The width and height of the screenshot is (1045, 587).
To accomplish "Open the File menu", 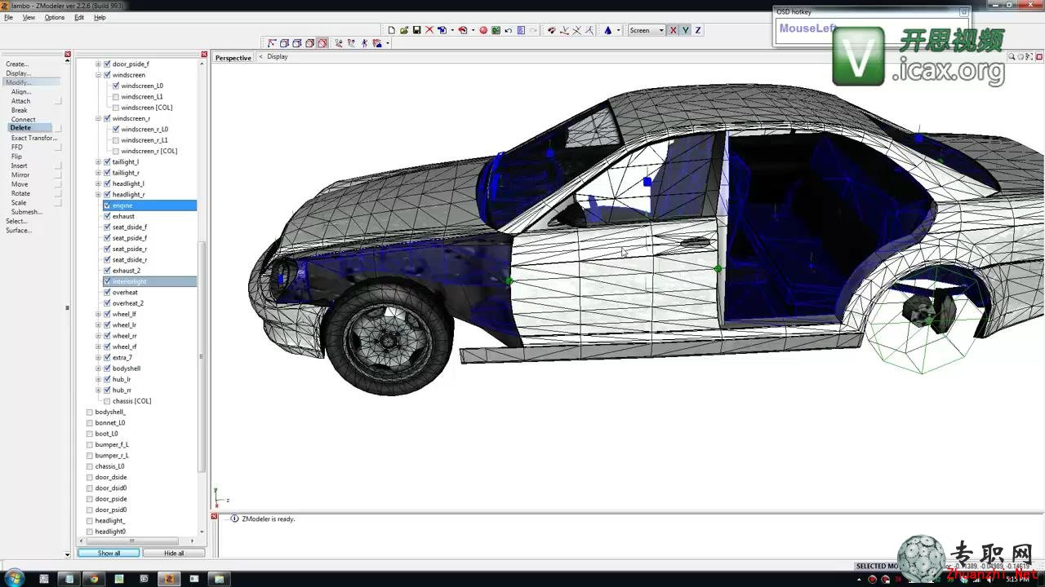I will coord(8,17).
